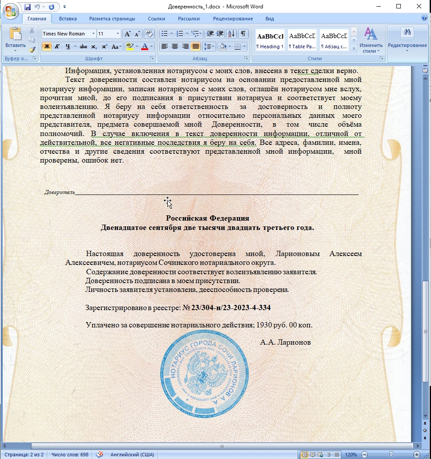Shrink font size button

click(137, 34)
